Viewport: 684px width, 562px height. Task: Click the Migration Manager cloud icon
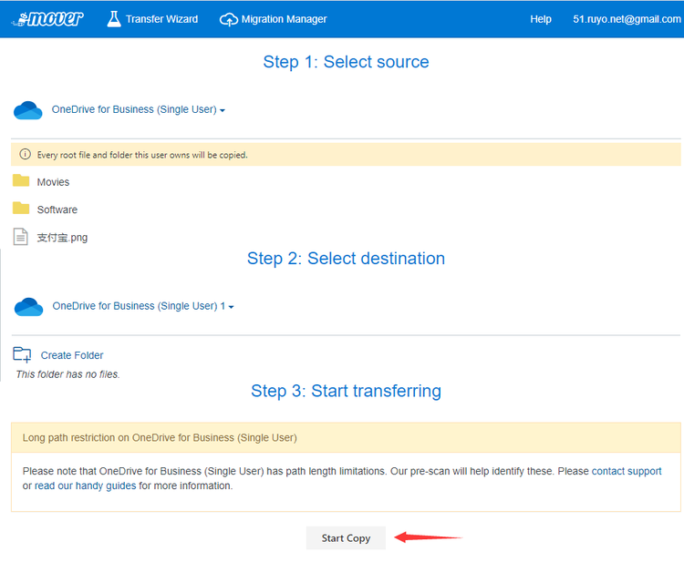point(229,20)
